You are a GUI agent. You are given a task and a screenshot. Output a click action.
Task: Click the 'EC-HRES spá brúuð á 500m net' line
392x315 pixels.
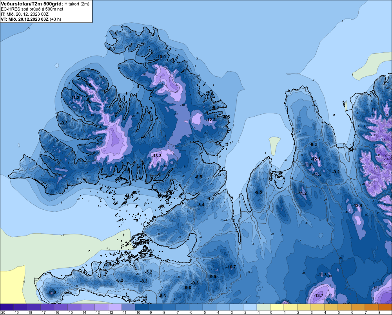[x=32, y=9]
